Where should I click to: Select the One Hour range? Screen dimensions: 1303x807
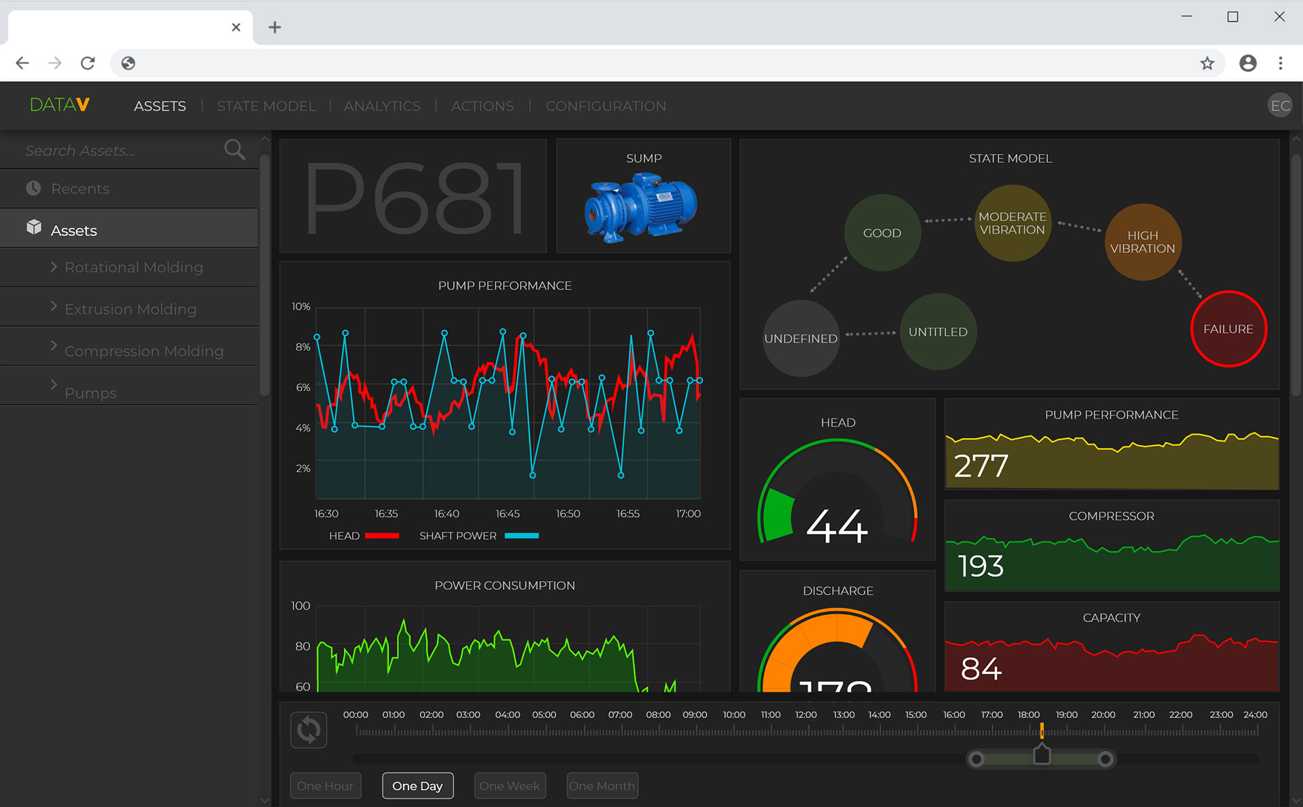[325, 785]
